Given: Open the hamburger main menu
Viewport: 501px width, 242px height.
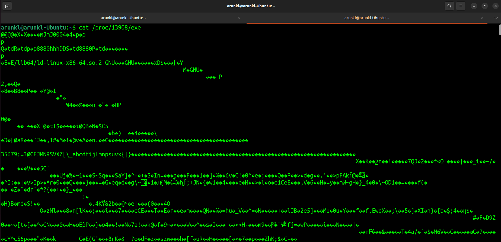Looking at the screenshot, I should tap(461, 6).
